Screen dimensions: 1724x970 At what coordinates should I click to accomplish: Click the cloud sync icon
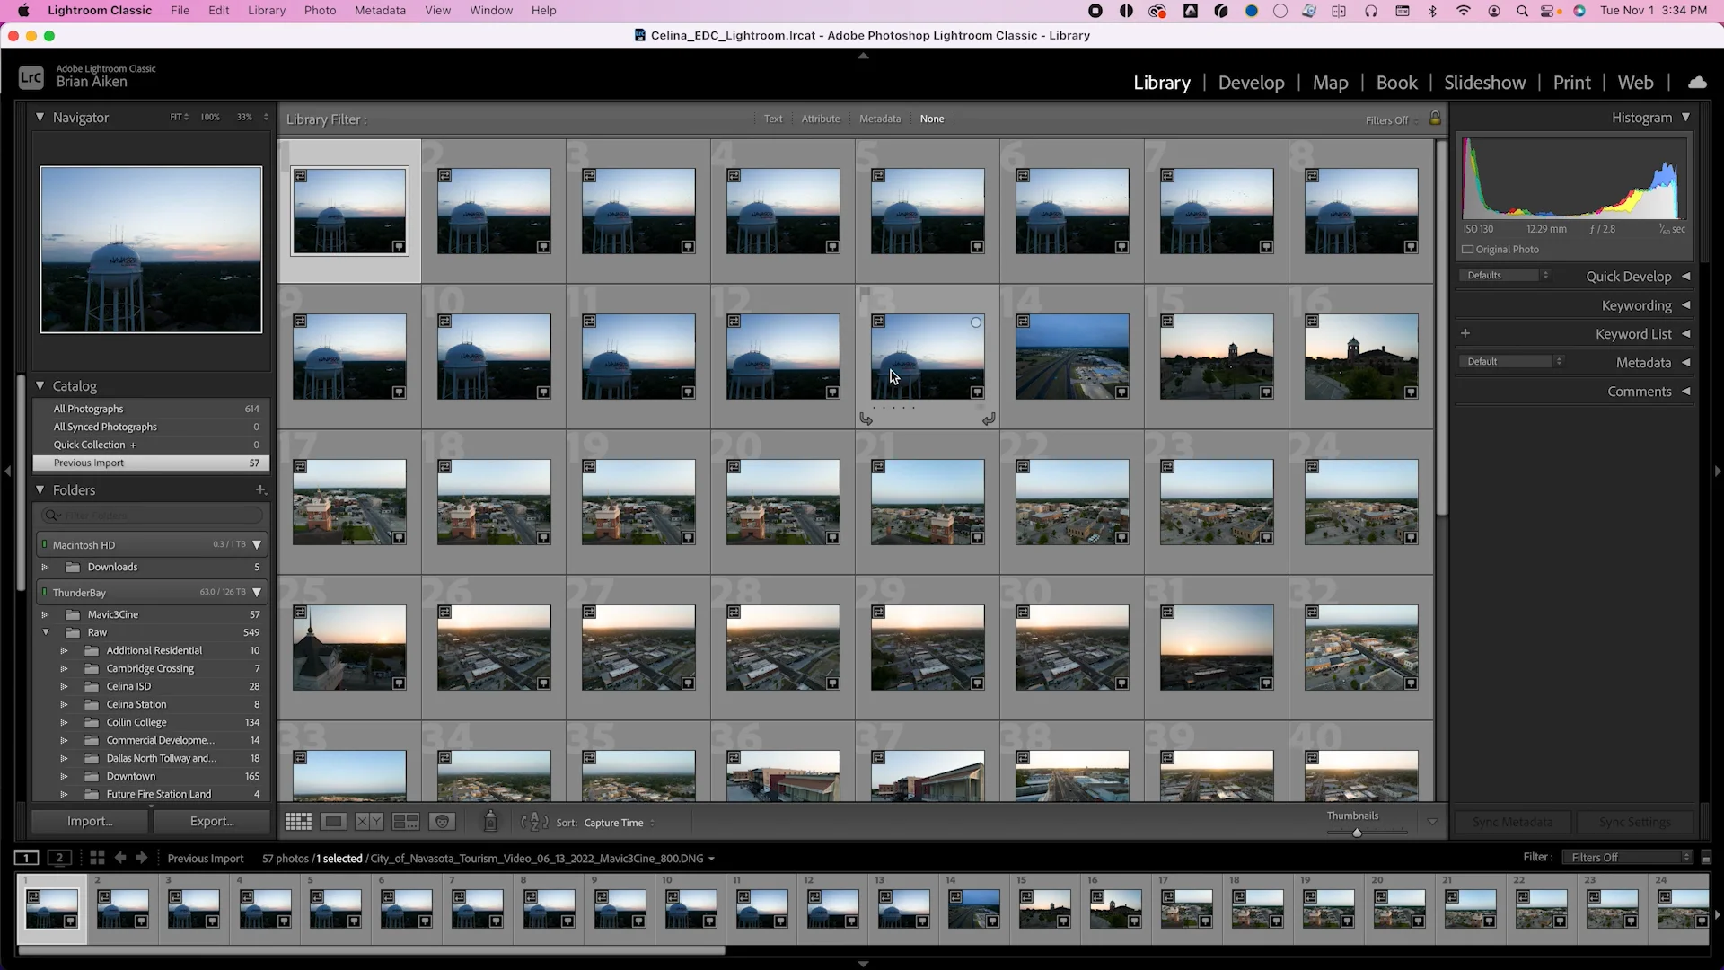pyautogui.click(x=1698, y=82)
